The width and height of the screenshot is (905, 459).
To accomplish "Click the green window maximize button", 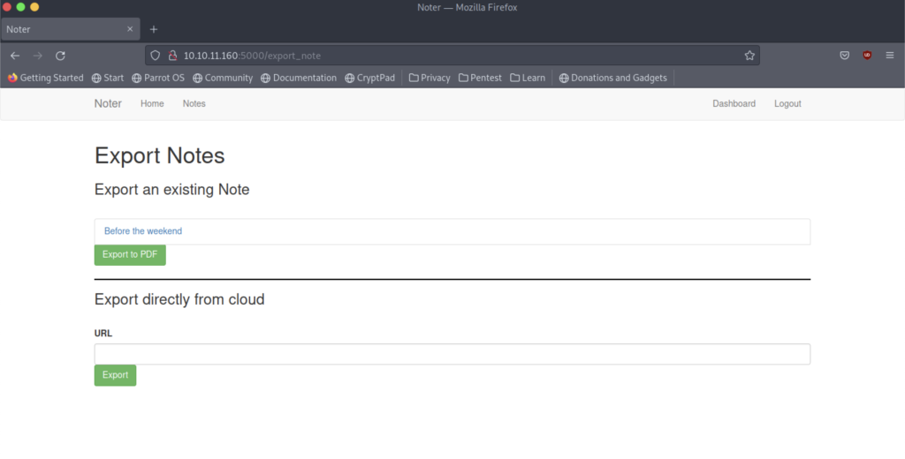I will [21, 7].
